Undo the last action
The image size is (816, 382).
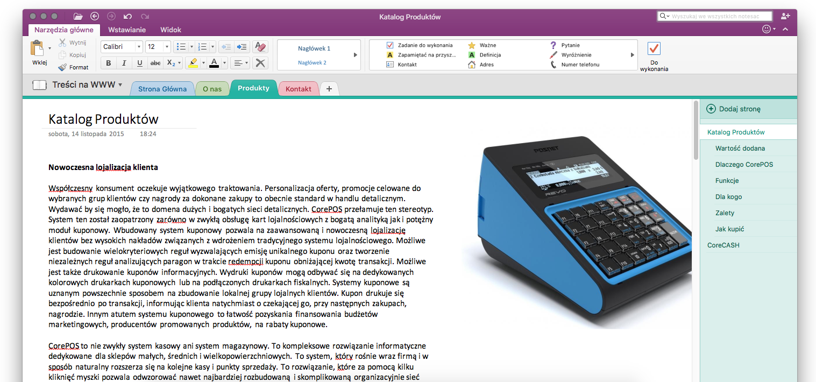click(127, 17)
